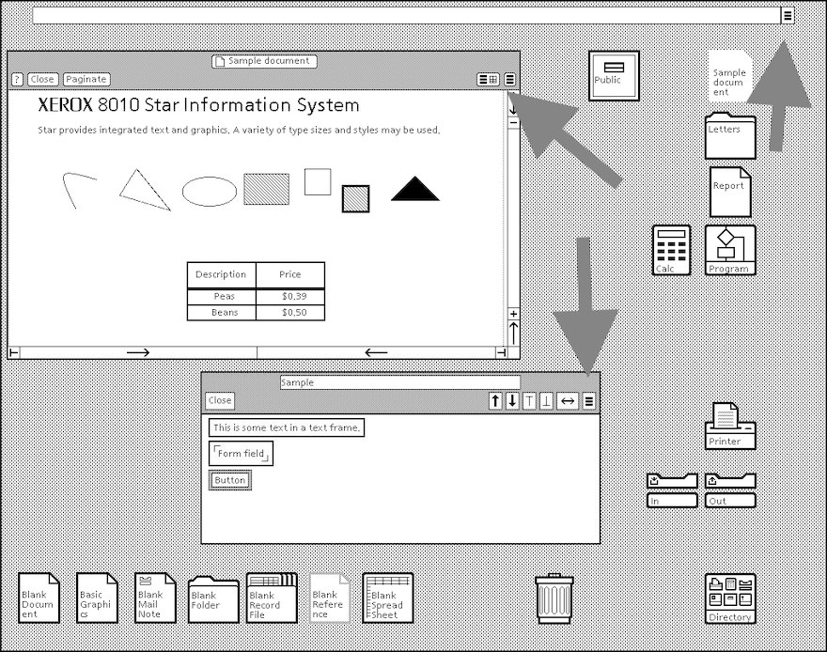Open the Program flowchart icon

point(730,250)
